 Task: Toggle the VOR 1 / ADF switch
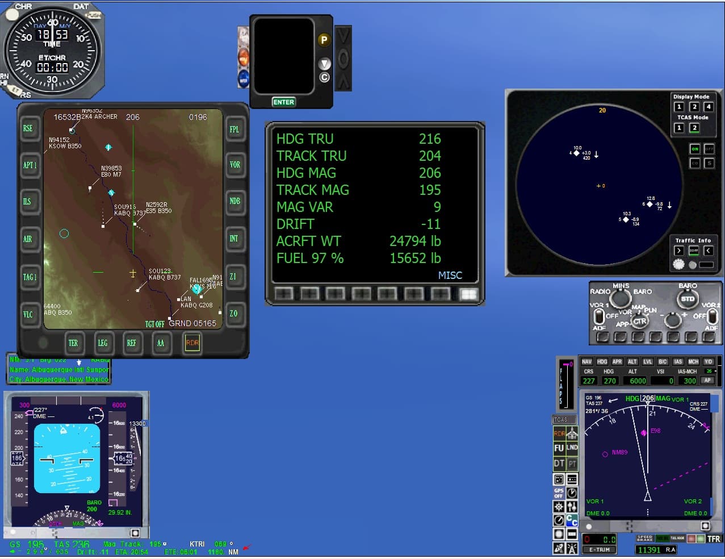tap(598, 315)
